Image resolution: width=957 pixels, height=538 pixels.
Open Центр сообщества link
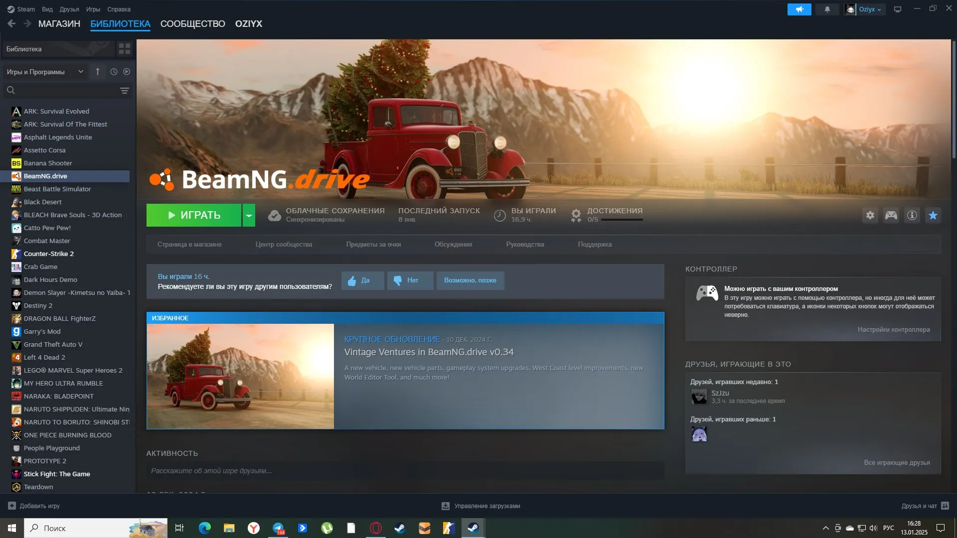click(284, 244)
